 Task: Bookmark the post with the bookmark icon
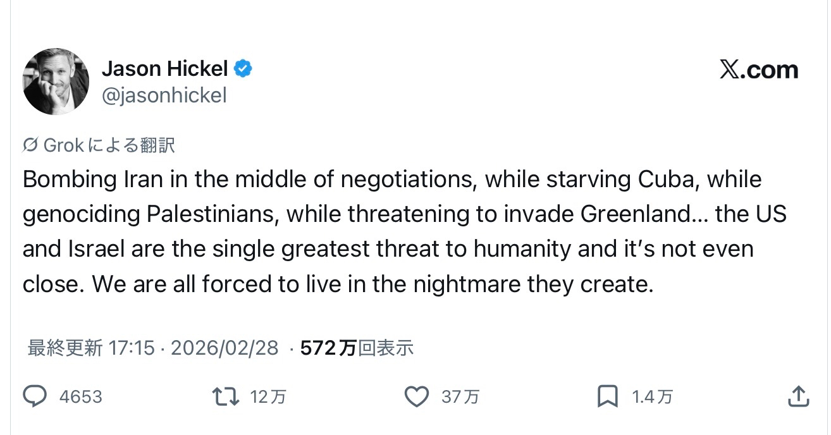coord(607,396)
